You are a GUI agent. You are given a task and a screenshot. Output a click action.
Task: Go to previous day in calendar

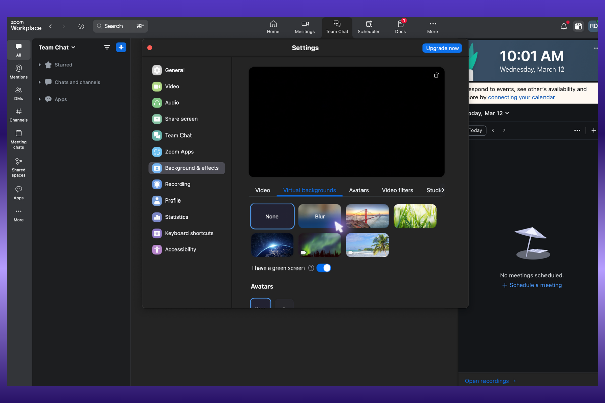pos(493,130)
